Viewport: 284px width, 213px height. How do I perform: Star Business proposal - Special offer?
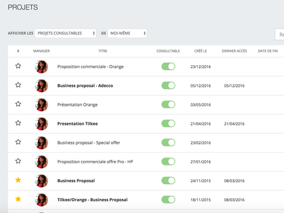[x=18, y=142]
